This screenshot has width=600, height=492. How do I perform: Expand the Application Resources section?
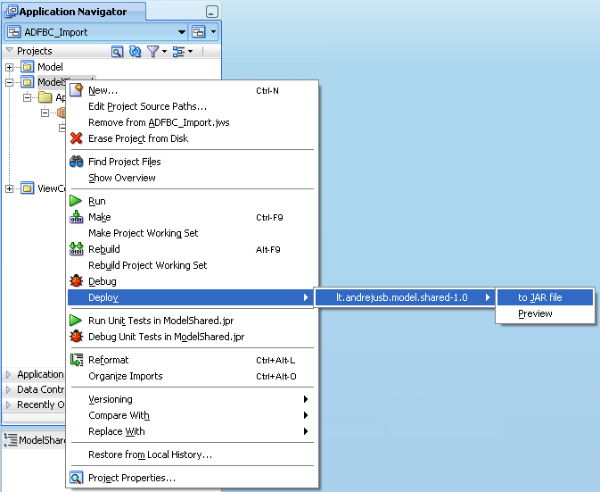tap(8, 374)
